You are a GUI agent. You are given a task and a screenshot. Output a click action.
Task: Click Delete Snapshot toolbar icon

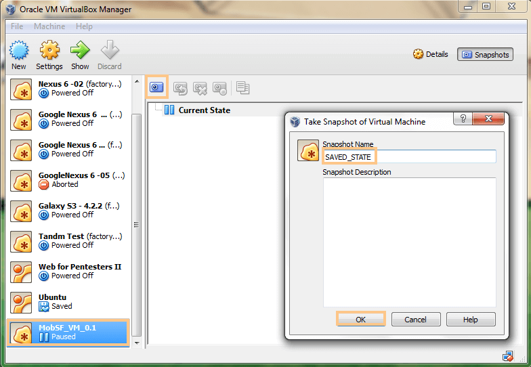click(200, 87)
